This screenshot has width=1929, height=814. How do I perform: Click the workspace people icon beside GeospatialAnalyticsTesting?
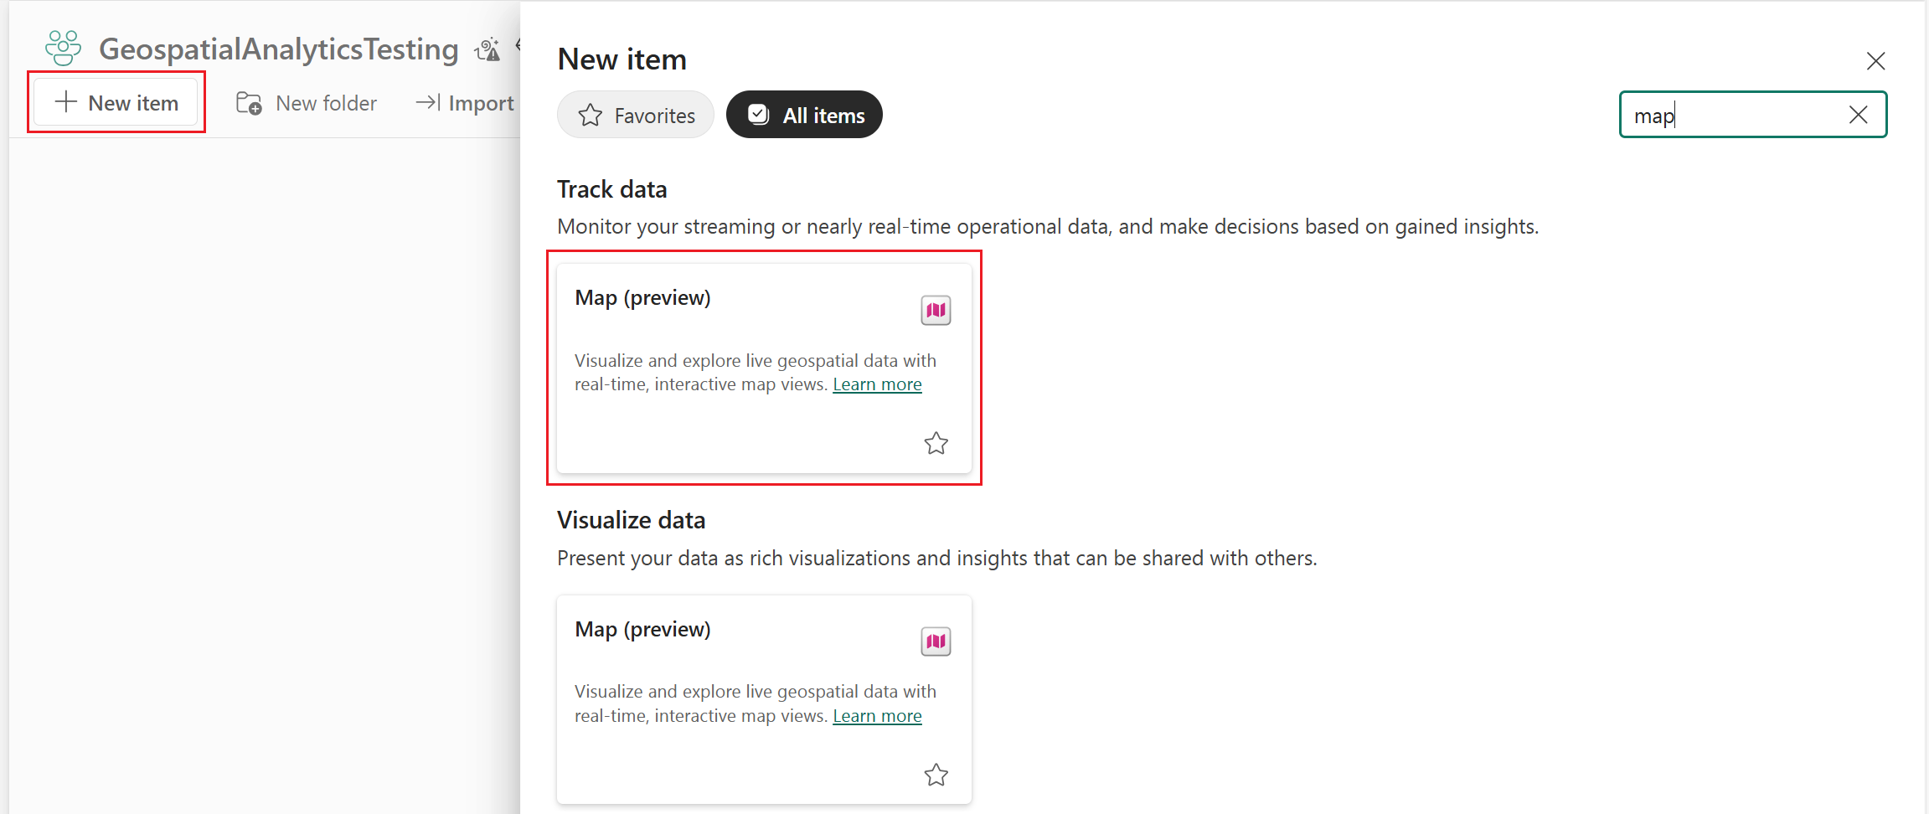[x=64, y=49]
